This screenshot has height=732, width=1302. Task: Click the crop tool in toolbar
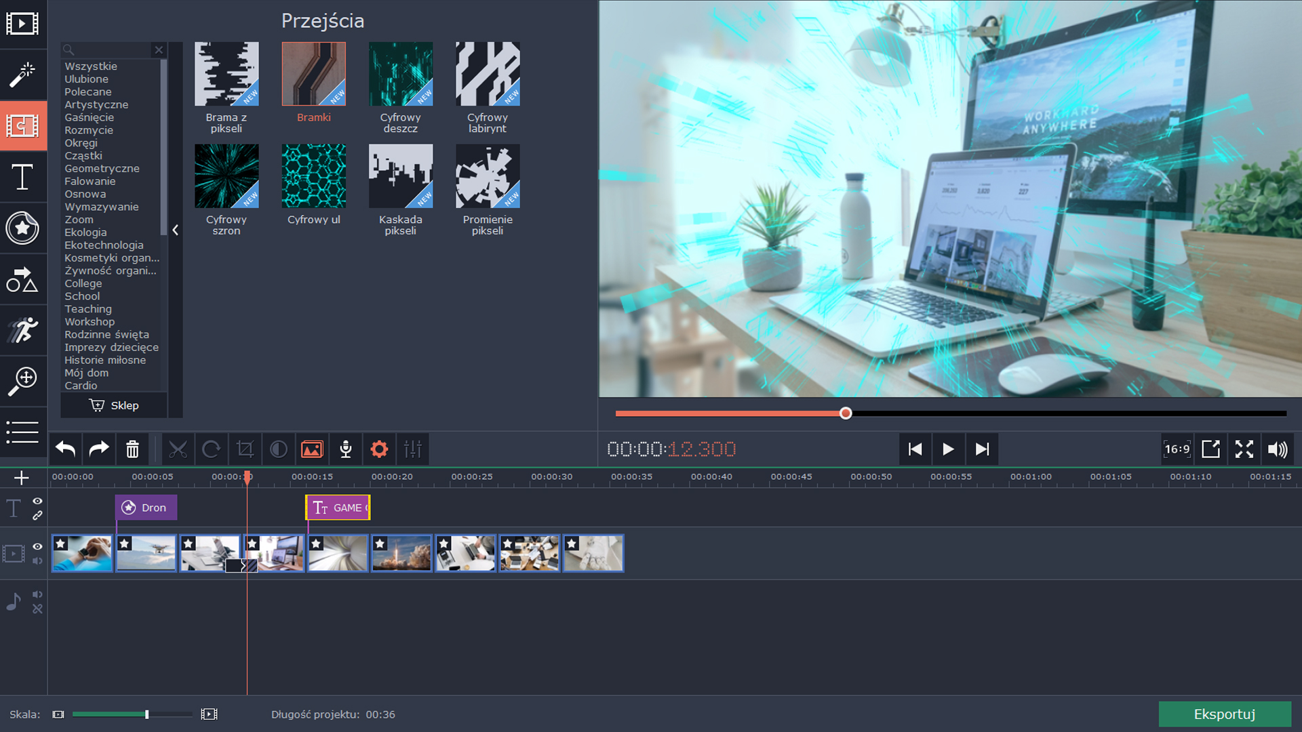coord(245,449)
